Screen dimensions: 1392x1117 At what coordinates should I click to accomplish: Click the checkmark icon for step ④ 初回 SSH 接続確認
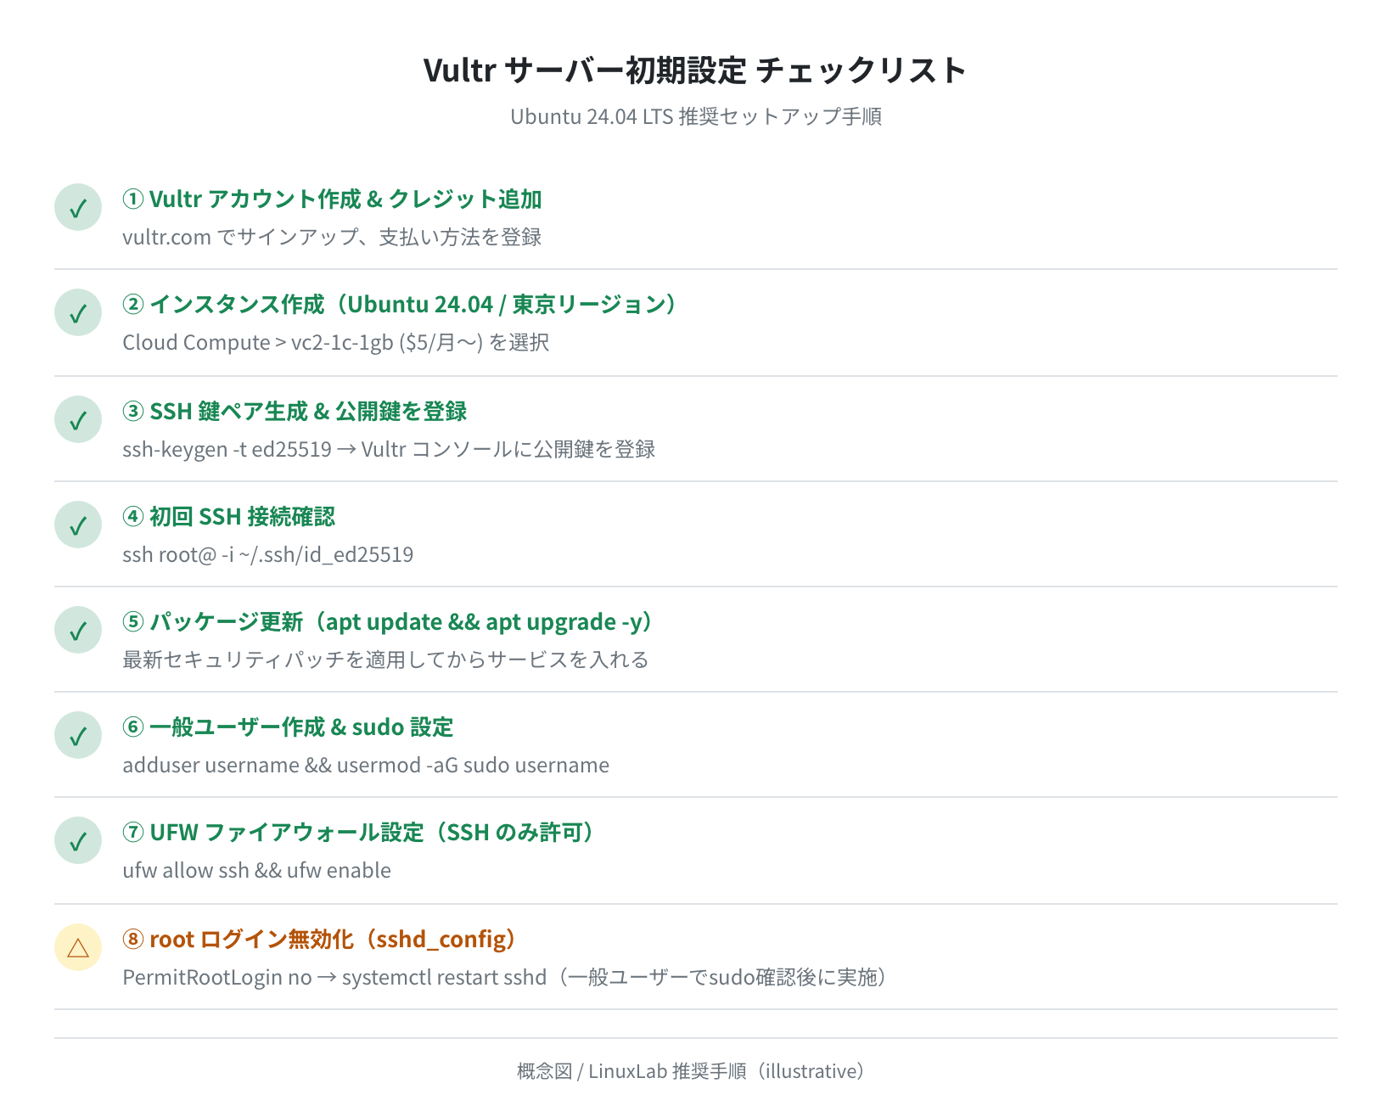pyautogui.click(x=78, y=525)
